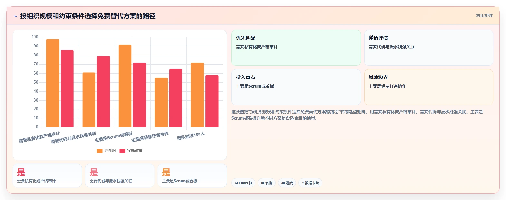The height and width of the screenshot is (200, 506).
Task: Click the 对比矩阵 label in the header
Action: (x=484, y=15)
